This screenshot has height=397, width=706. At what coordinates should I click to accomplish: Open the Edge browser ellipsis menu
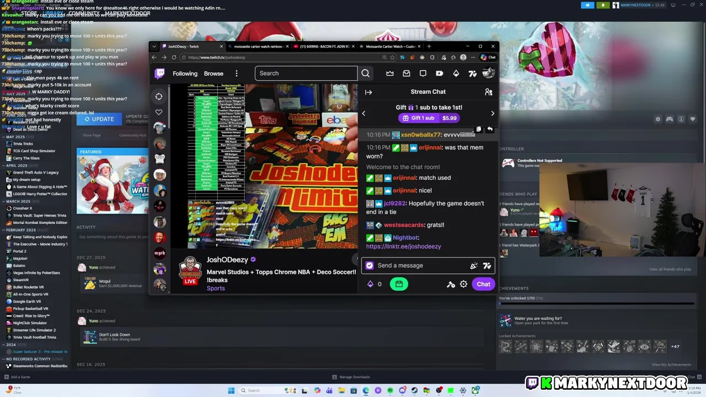(x=473, y=57)
